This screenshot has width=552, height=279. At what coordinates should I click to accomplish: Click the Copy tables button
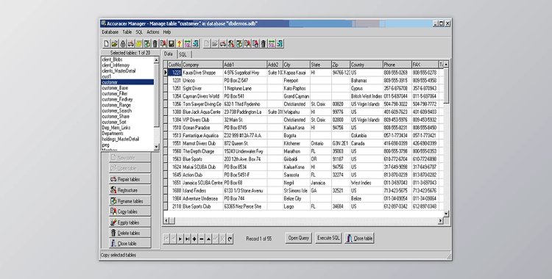[130, 211]
